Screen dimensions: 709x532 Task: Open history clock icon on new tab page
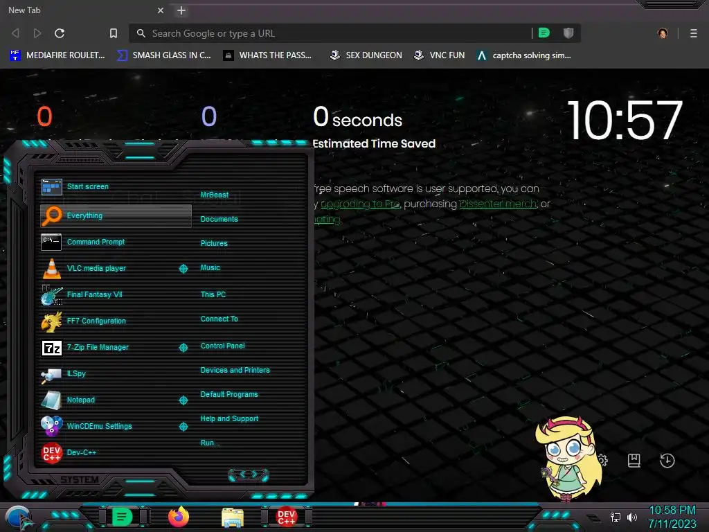pyautogui.click(x=667, y=461)
